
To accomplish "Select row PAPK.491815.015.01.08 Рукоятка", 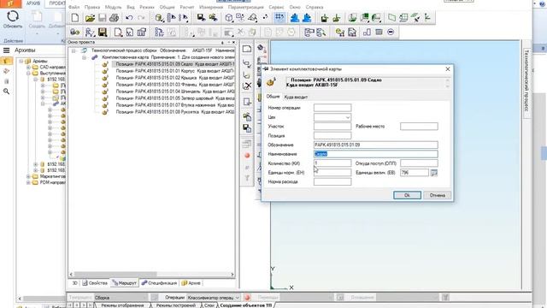I will [175, 112].
